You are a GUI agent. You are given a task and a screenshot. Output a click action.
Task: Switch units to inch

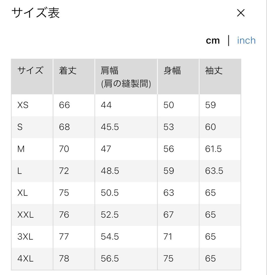point(246,40)
